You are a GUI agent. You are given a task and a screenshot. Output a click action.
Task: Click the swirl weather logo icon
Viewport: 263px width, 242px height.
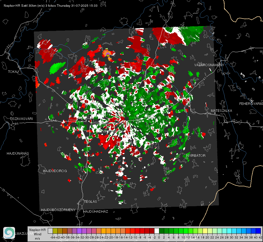(x=9, y=233)
